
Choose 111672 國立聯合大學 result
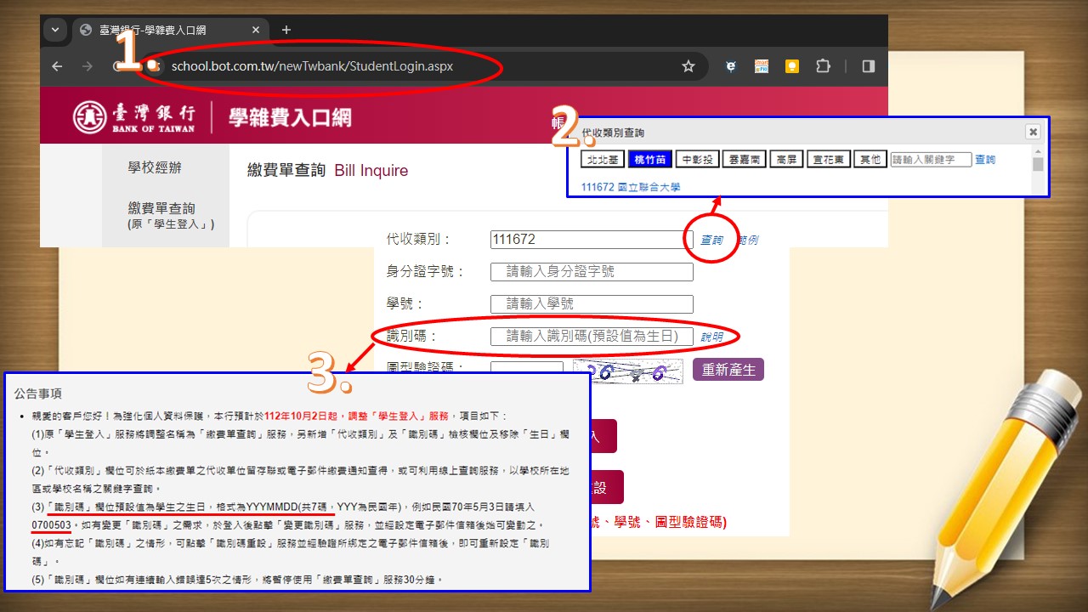pyautogui.click(x=631, y=187)
